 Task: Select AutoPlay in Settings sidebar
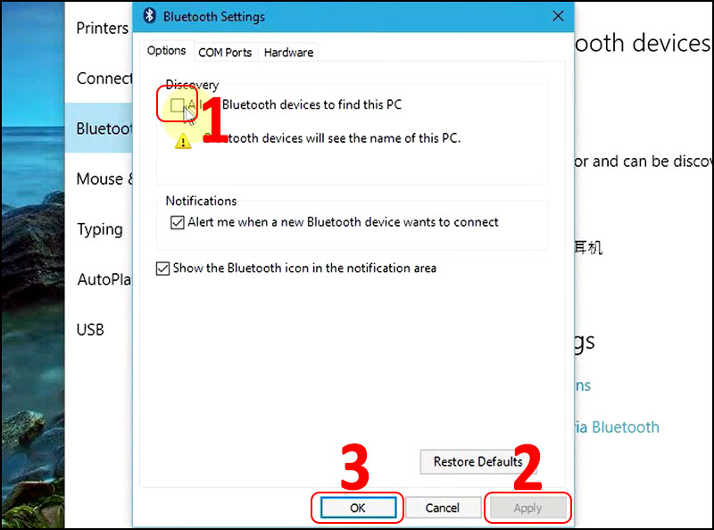(99, 279)
